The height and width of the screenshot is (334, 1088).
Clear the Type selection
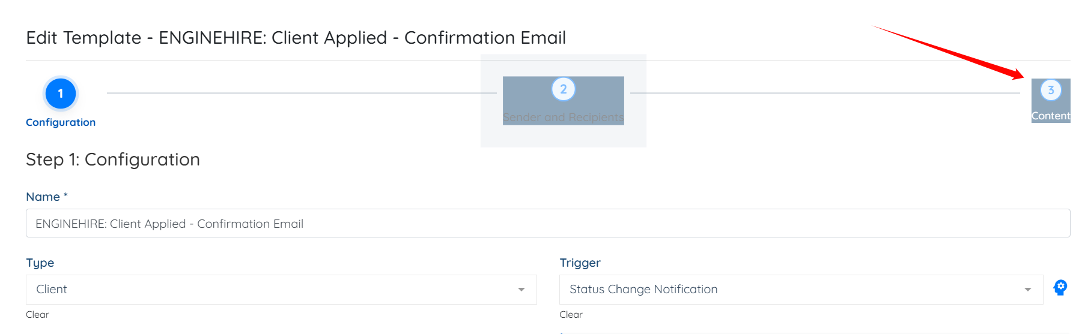click(x=37, y=315)
